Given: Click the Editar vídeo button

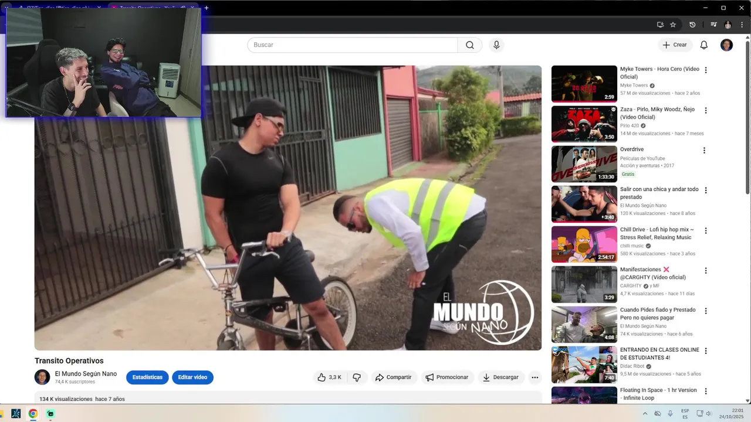Looking at the screenshot, I should click(192, 377).
